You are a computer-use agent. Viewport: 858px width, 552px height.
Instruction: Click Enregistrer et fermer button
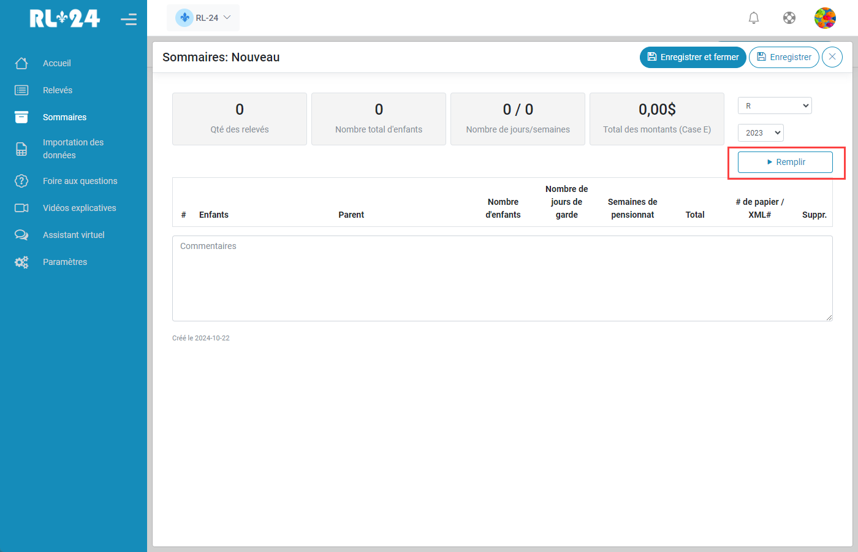(693, 57)
